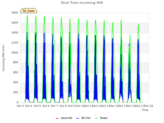Click the blue 30-min legend swatch
This screenshot has height=123, width=164.
pyautogui.click(x=77, y=118)
